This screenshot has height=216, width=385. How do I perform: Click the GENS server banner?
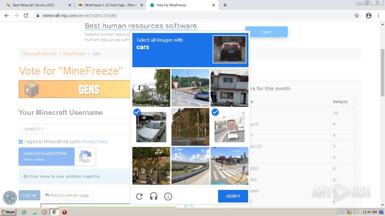(74, 89)
